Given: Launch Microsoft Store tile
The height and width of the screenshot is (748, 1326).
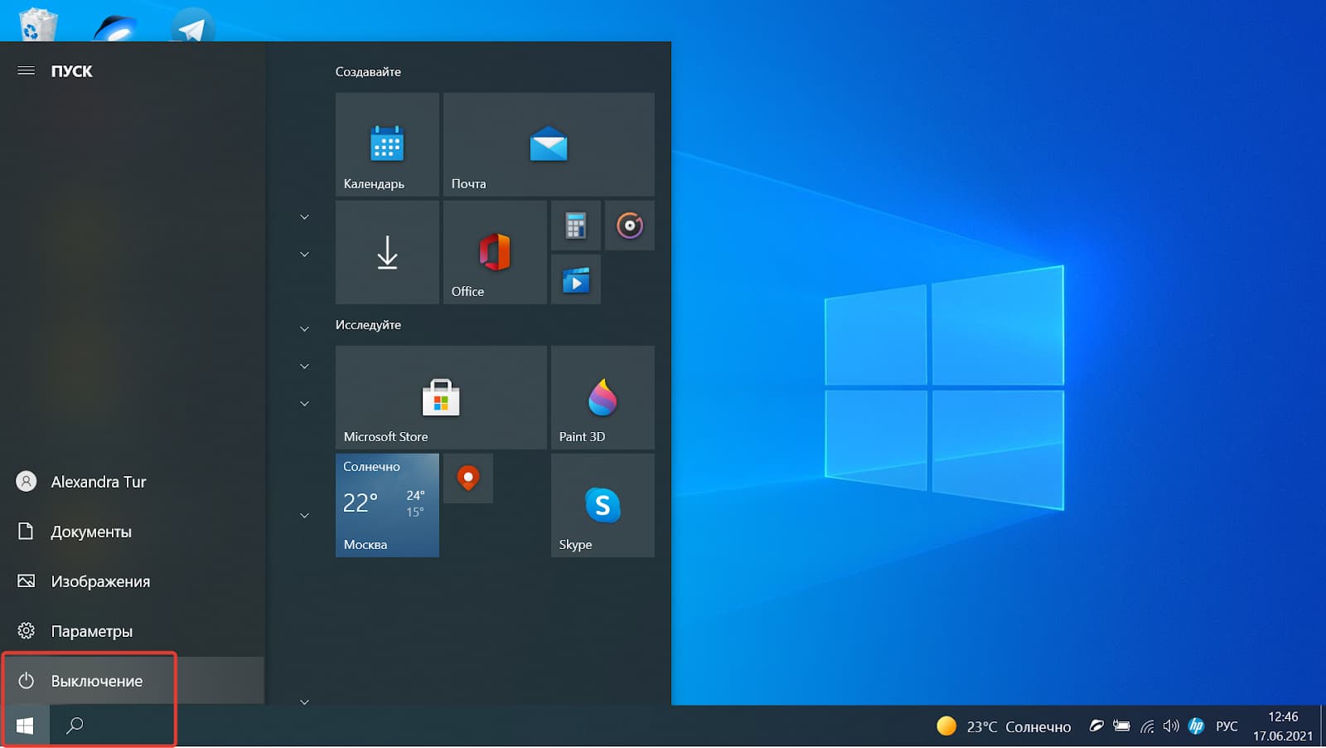Looking at the screenshot, I should click(x=440, y=397).
